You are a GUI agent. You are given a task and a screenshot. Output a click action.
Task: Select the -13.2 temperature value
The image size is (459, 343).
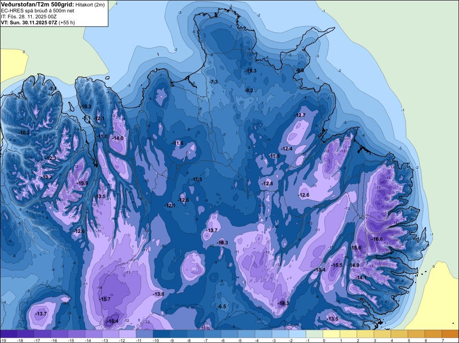tap(46, 177)
